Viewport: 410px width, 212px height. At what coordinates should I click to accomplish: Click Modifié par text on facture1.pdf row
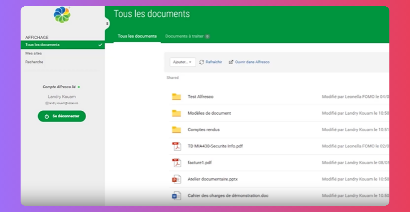[x=355, y=163]
